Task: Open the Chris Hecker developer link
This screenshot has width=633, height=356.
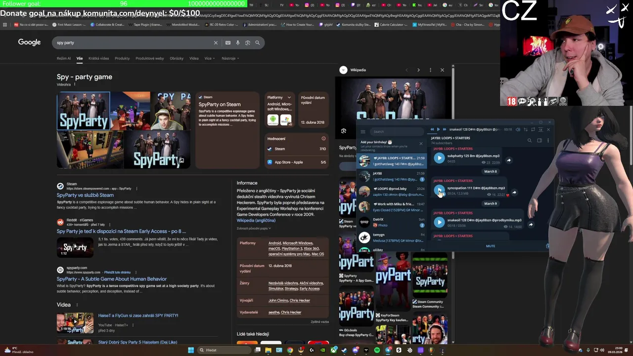Action: 300,301
